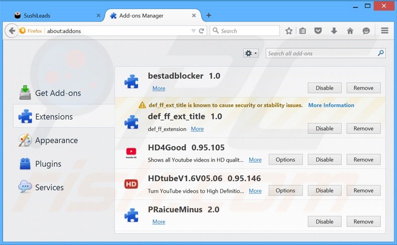
Task: Click the def_ff_extension description text
Action: (x=167, y=129)
